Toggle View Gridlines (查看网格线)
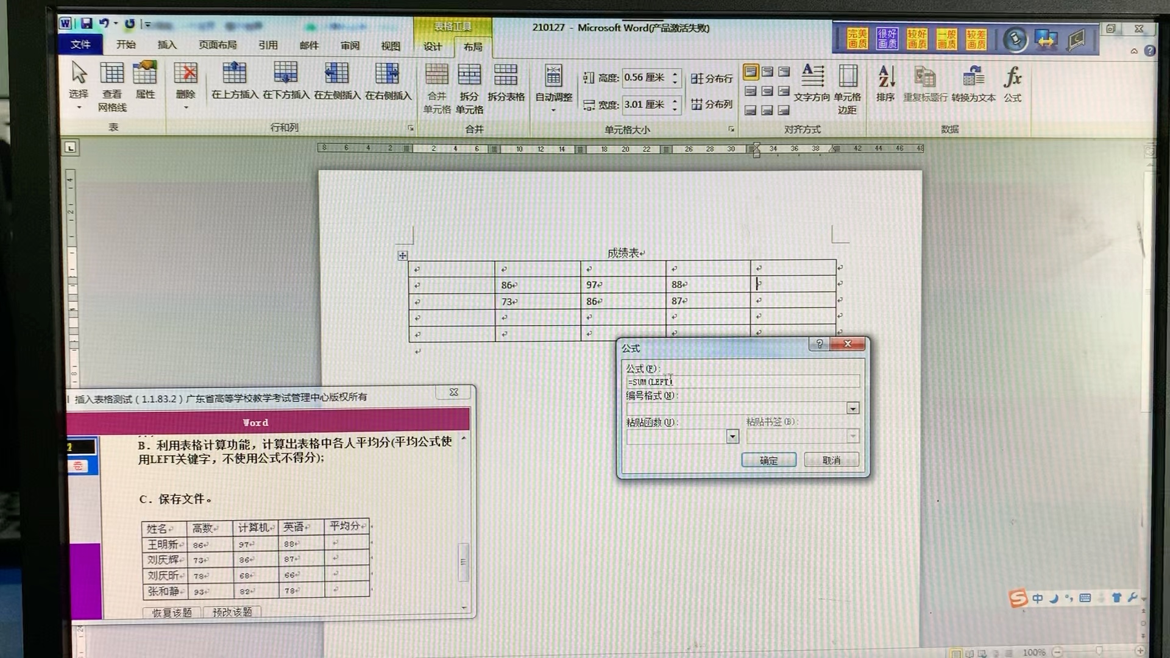The height and width of the screenshot is (658, 1170). [x=112, y=87]
